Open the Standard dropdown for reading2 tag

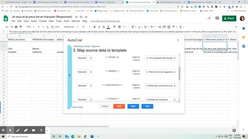point(84,72)
